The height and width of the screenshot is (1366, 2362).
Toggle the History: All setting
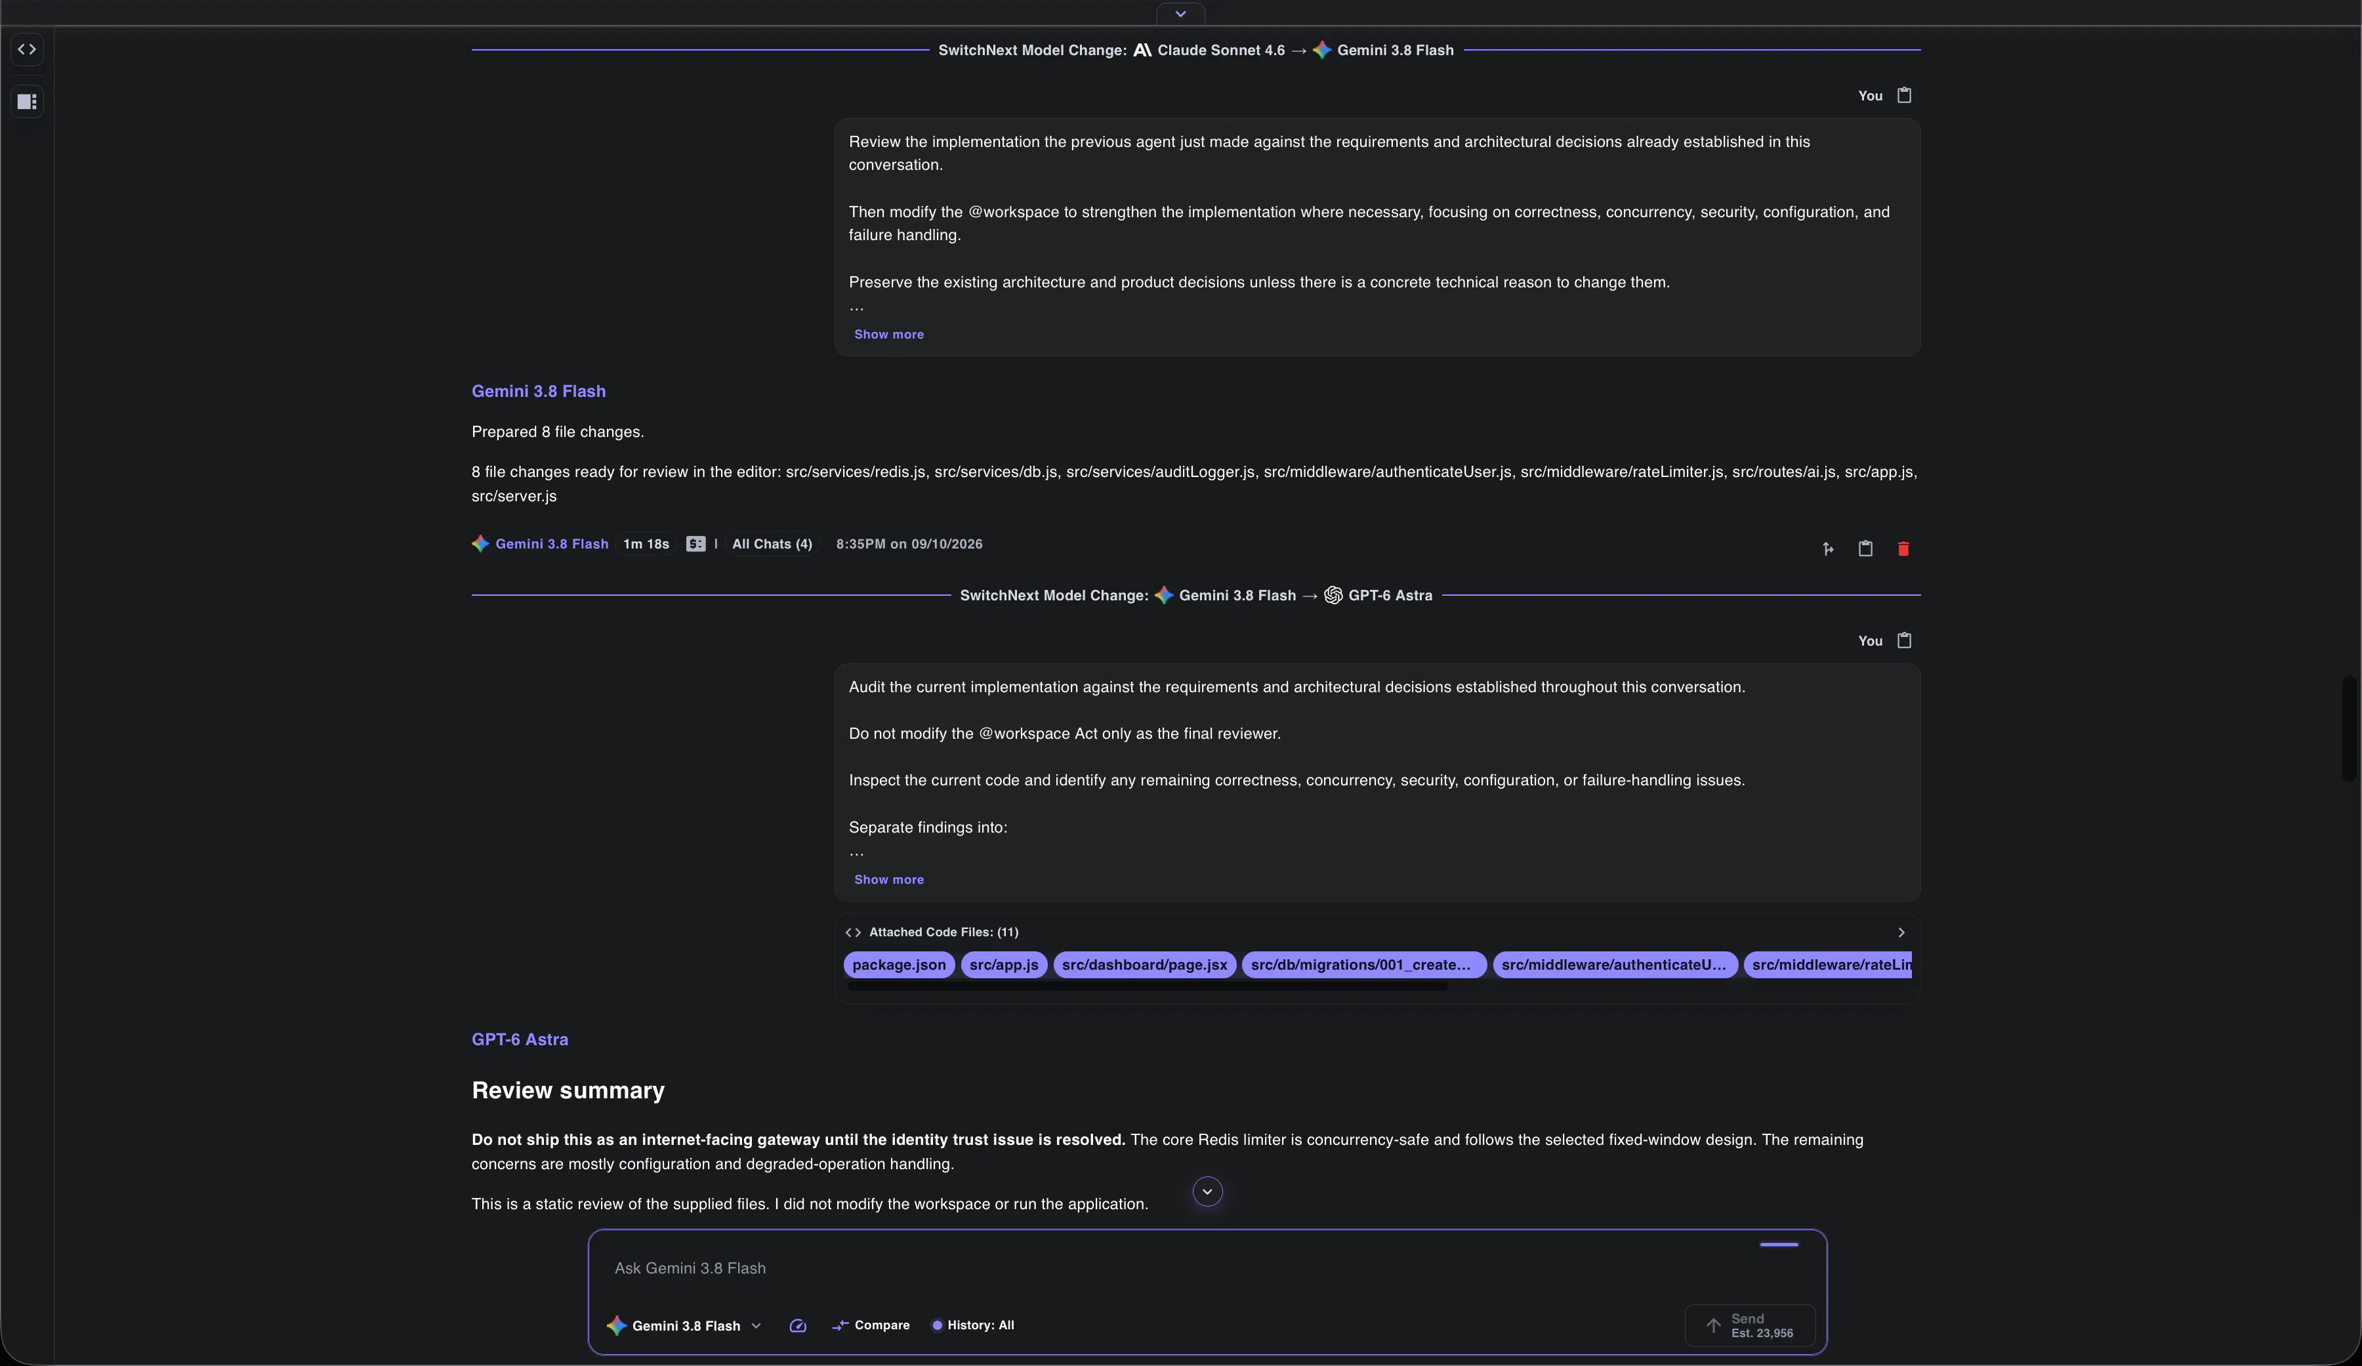point(972,1326)
